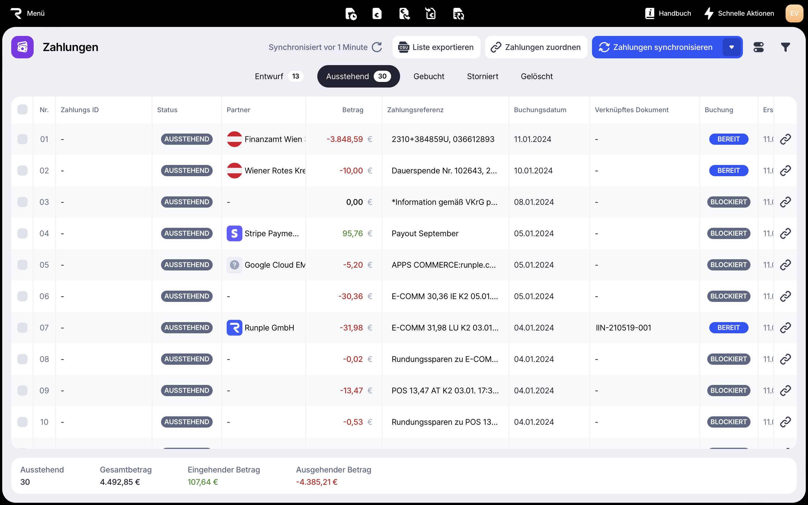Select all payments with header checkbox
The width and height of the screenshot is (808, 505).
coord(22,109)
